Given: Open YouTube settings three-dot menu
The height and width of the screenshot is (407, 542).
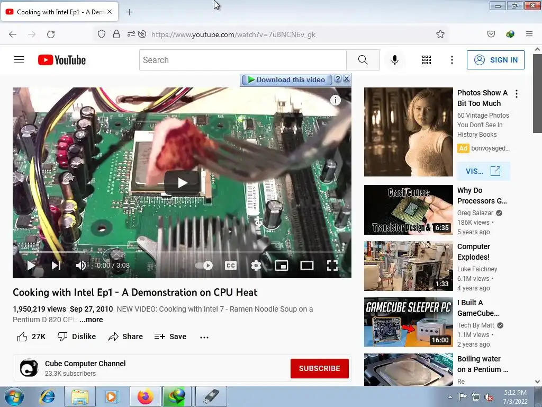Looking at the screenshot, I should pos(452,60).
